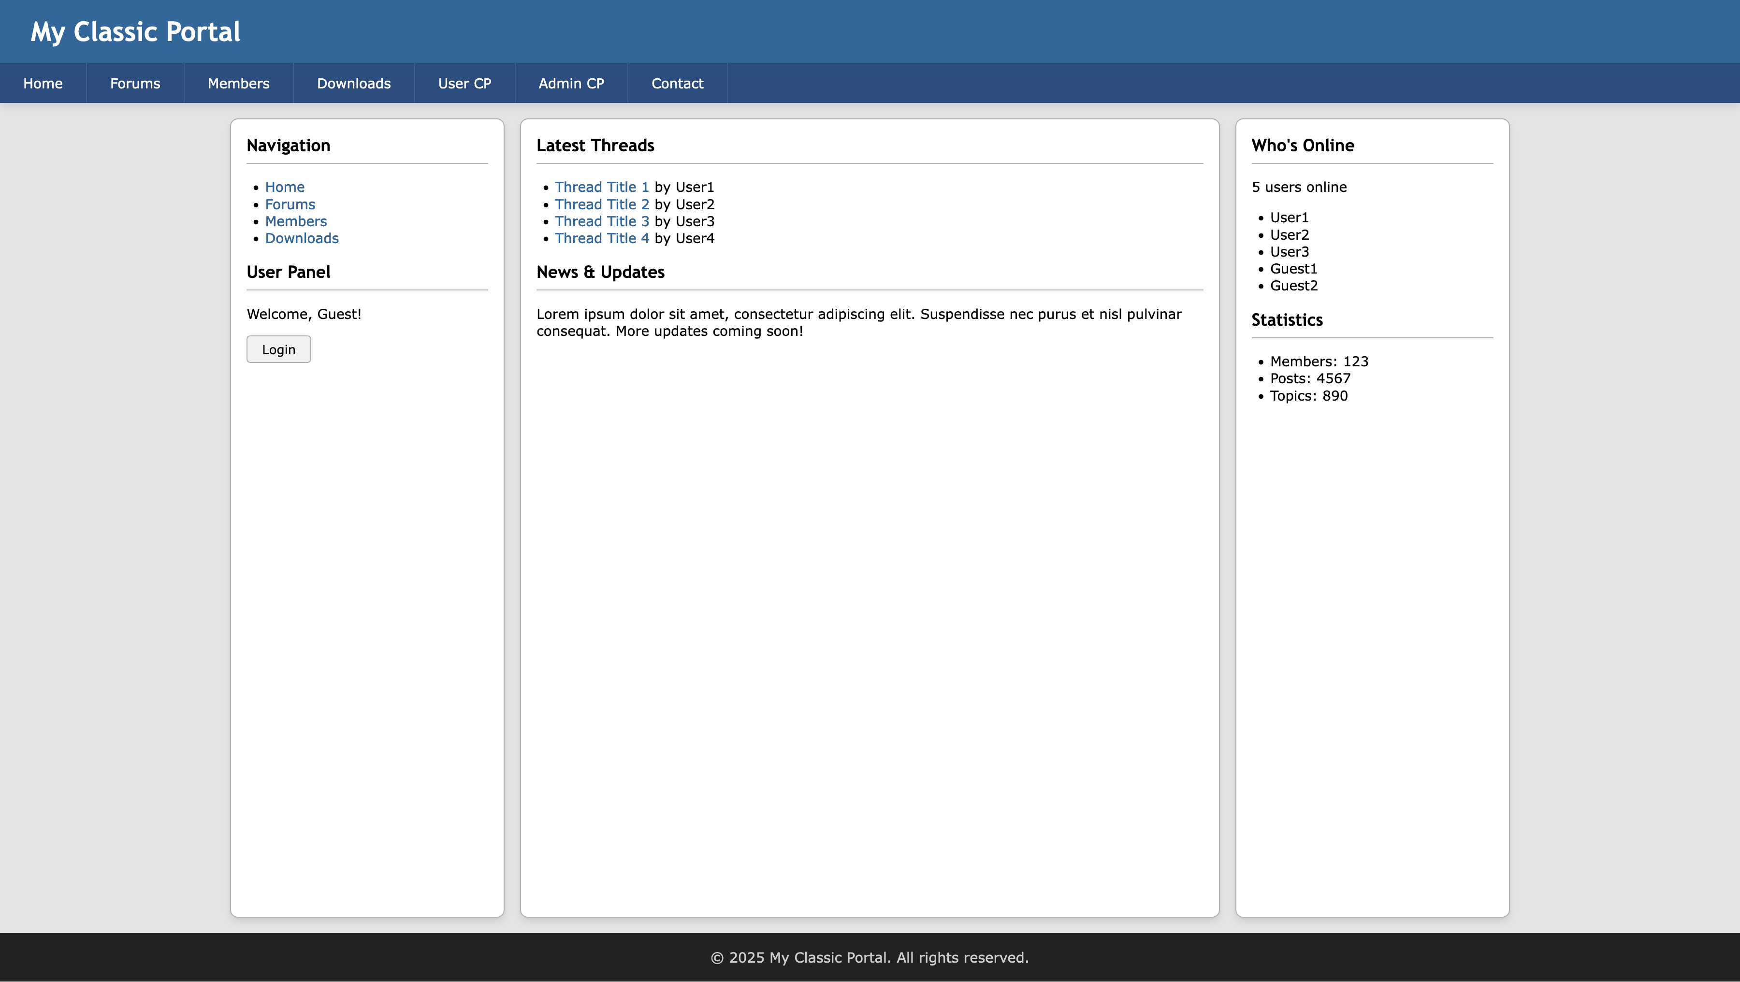
Task: Open Downloads in the top navigation bar
Action: pos(354,83)
